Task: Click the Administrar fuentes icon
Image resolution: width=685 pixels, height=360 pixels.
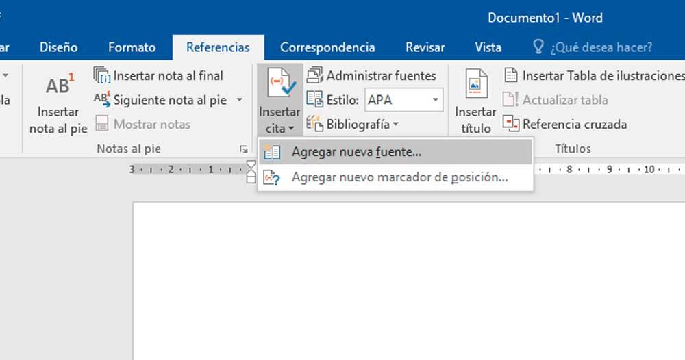Action: (x=314, y=75)
